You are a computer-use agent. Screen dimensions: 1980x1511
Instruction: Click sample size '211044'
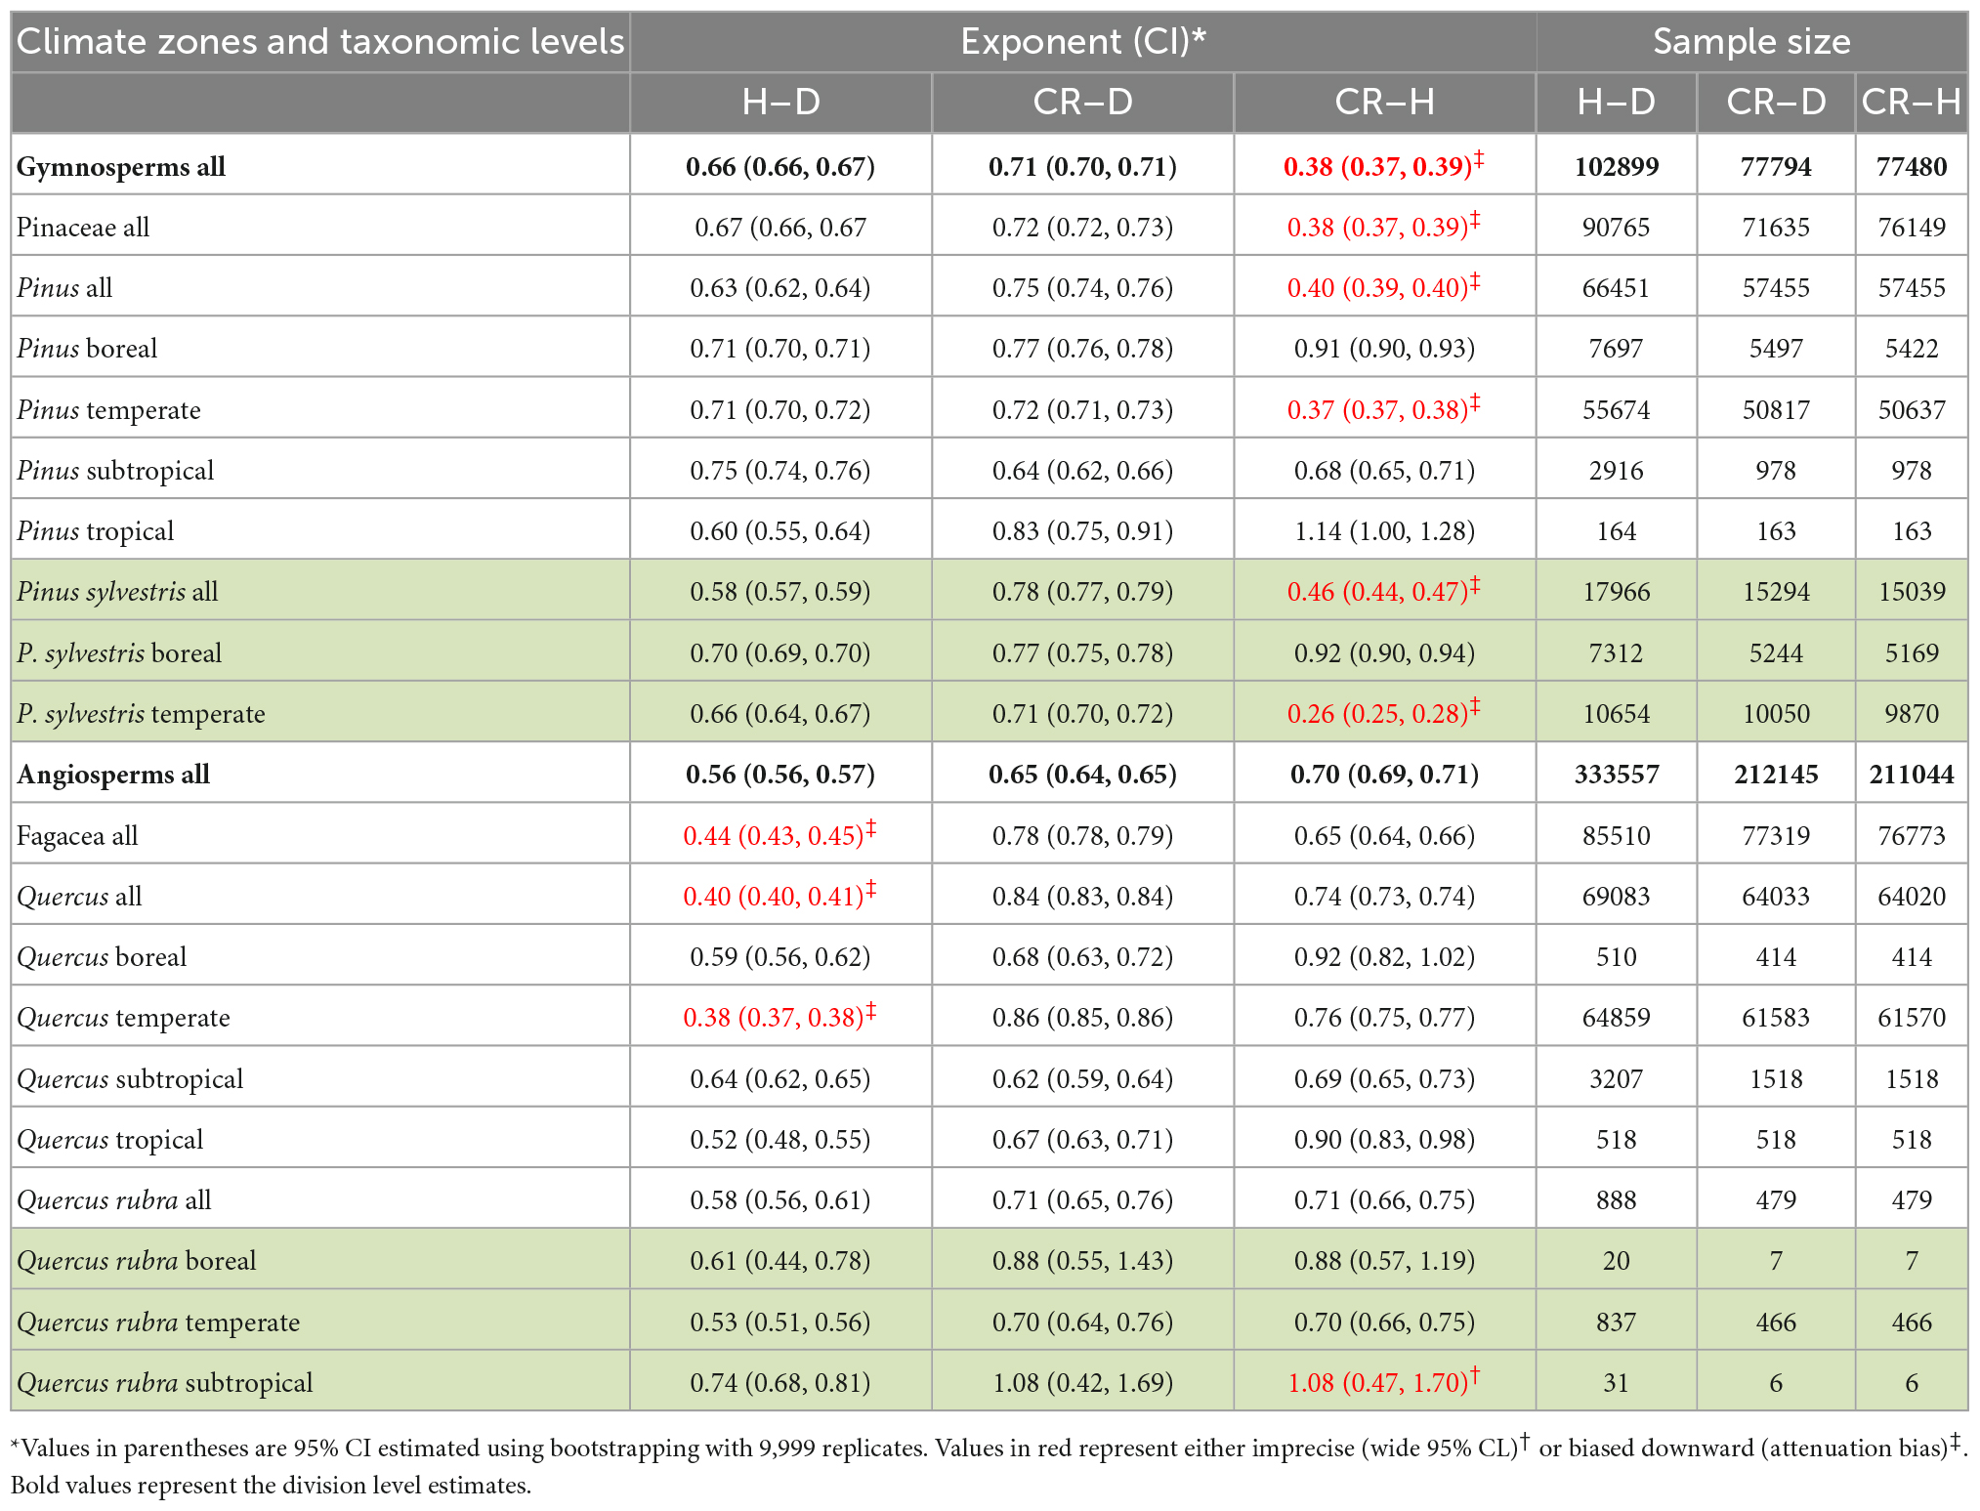[1912, 775]
